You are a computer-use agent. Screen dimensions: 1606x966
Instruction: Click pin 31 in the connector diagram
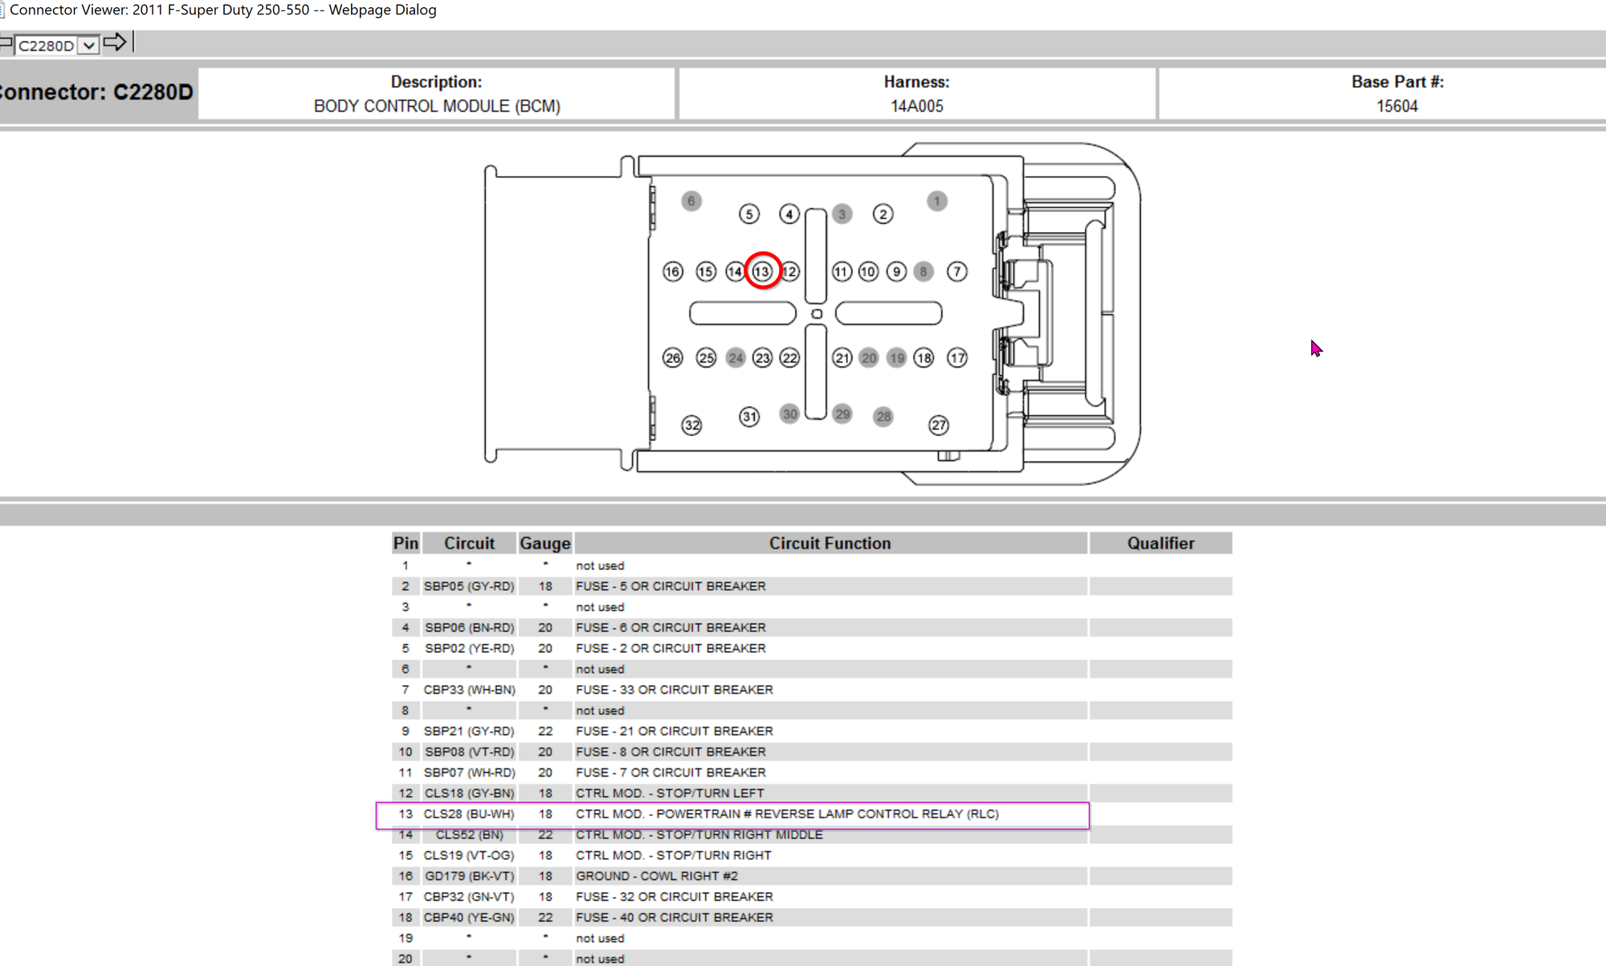coord(748,416)
